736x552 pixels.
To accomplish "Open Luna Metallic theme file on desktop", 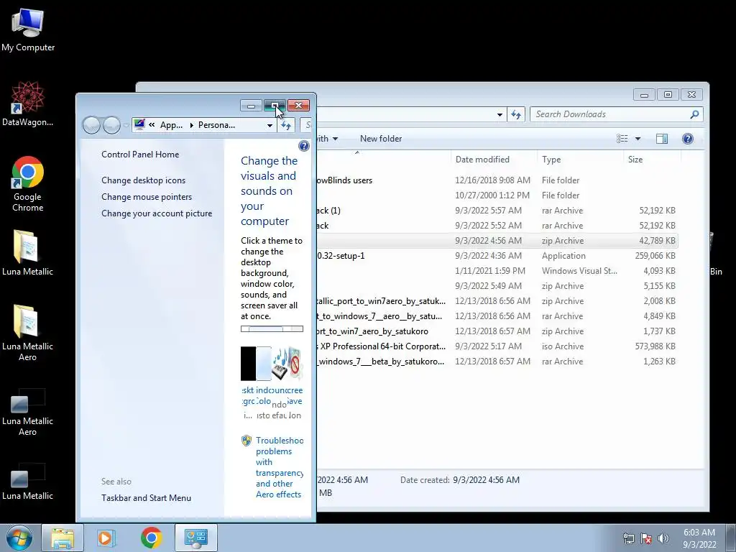I will pyautogui.click(x=27, y=481).
